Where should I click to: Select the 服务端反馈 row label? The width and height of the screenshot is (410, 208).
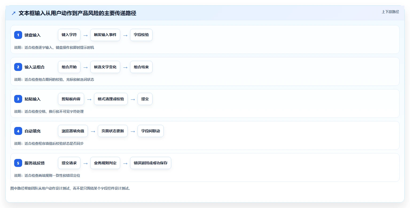pyautogui.click(x=34, y=163)
